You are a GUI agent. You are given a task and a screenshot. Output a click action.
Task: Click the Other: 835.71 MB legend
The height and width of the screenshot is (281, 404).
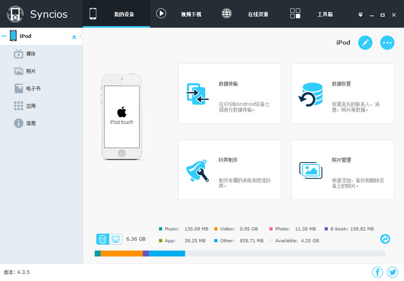238,241
